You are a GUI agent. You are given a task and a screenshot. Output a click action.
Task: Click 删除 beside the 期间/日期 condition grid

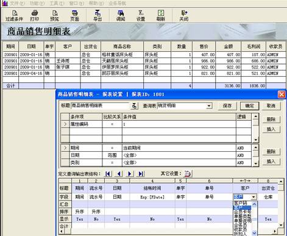[271, 151]
